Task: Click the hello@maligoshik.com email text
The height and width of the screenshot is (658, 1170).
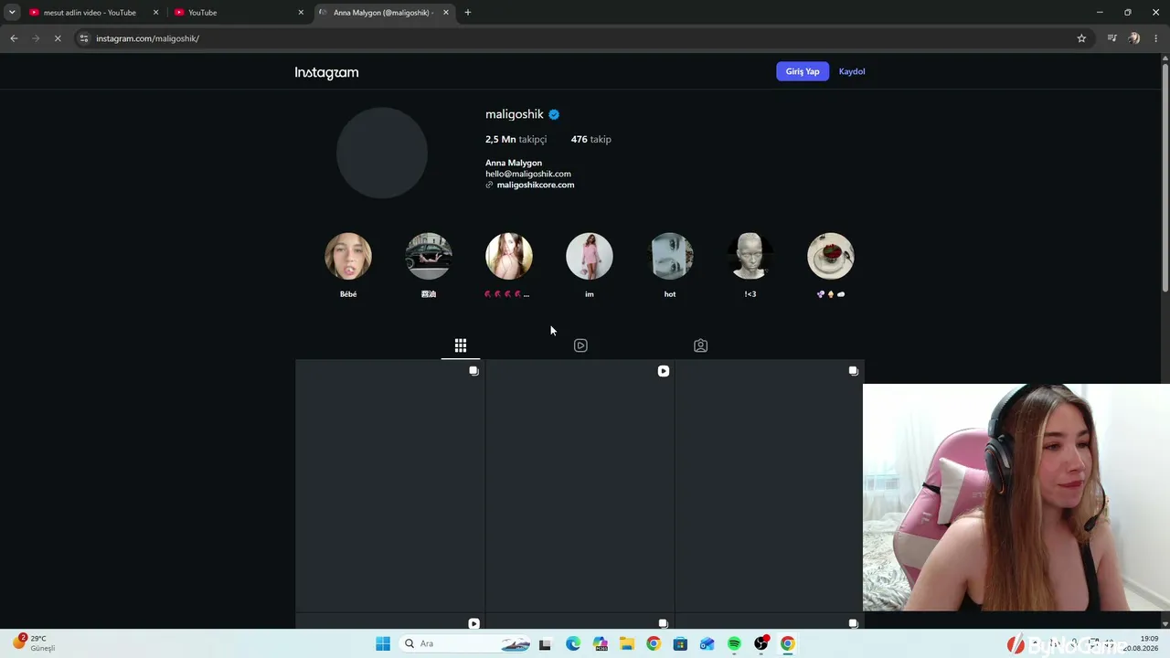Action: coord(528,174)
